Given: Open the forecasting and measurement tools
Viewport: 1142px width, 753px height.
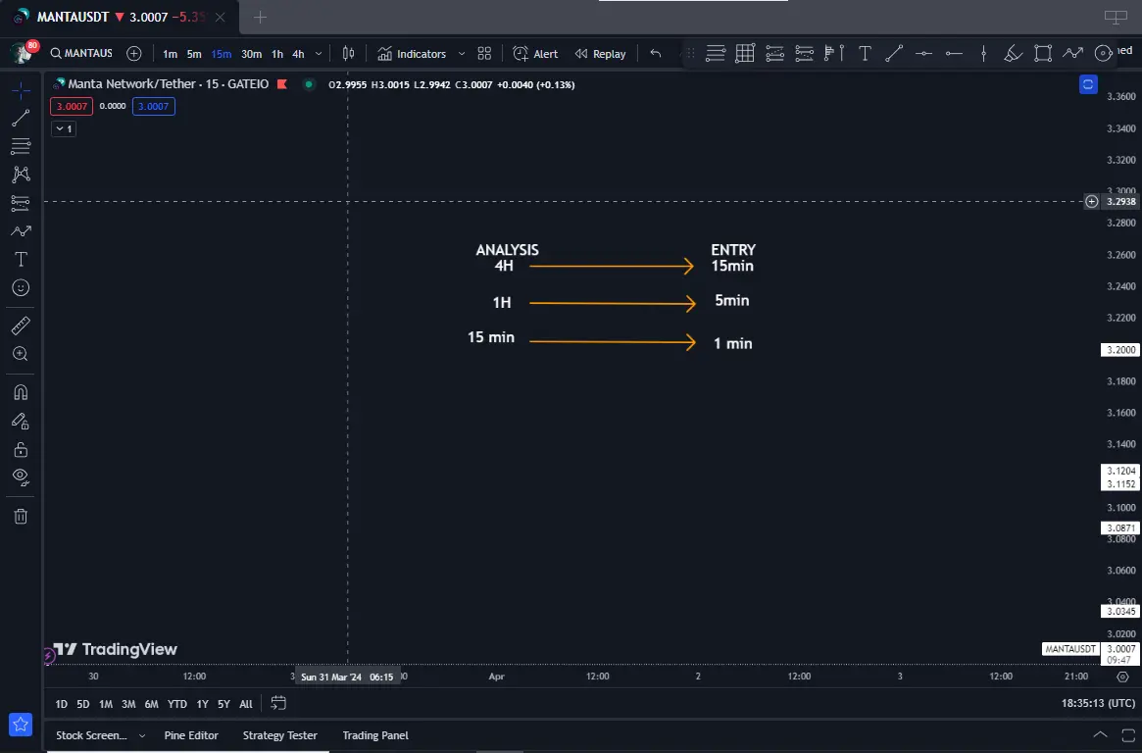Looking at the screenshot, I should (21, 203).
